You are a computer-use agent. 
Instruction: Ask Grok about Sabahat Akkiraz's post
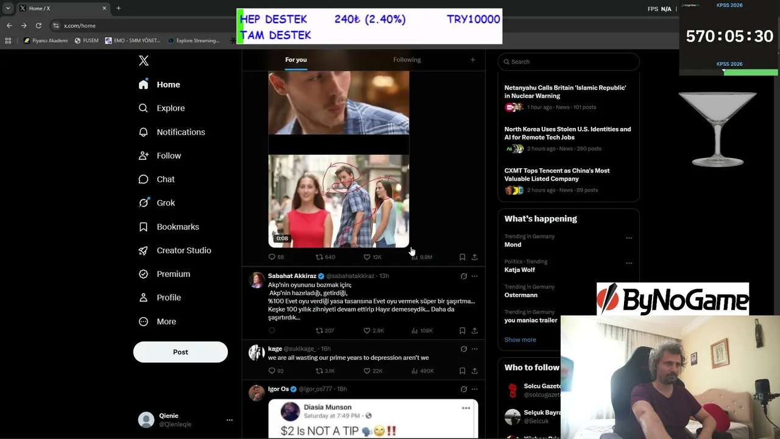click(464, 276)
